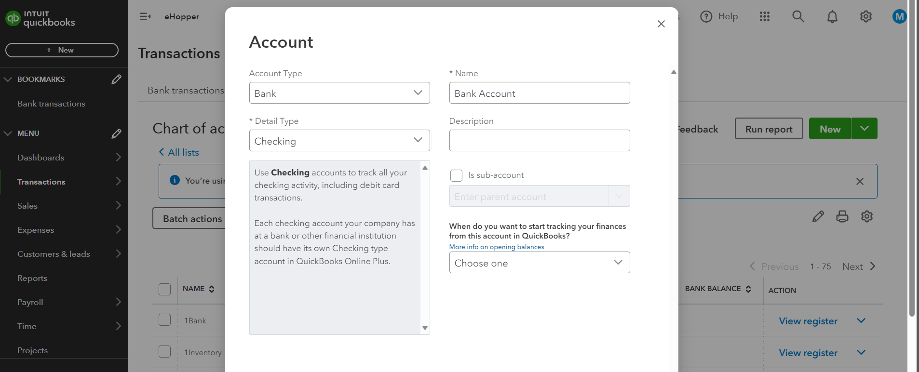
Task: Expand actions arrow for 1Bank row
Action: (x=861, y=320)
